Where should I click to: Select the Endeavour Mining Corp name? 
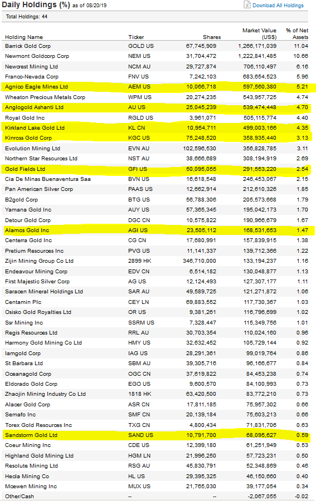pyautogui.click(x=36, y=272)
